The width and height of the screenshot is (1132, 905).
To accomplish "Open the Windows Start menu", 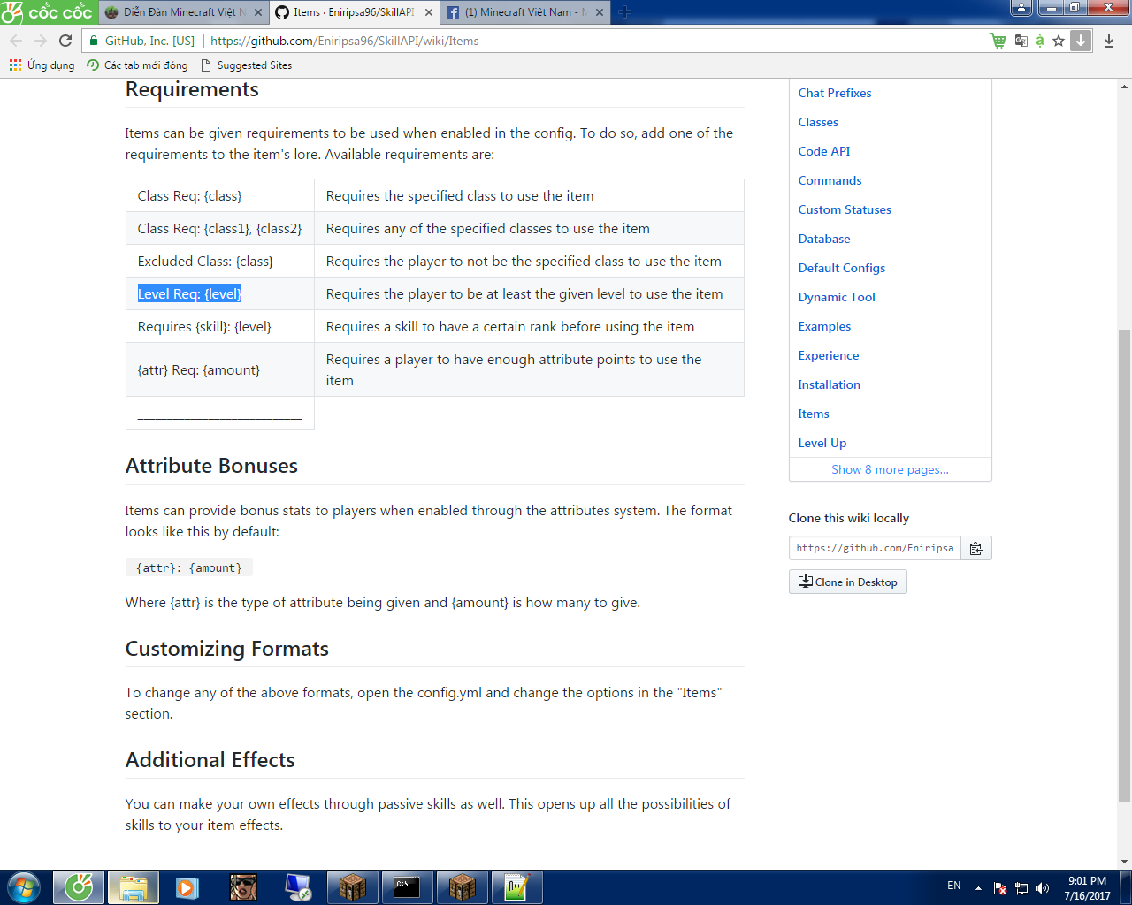I will tap(24, 887).
